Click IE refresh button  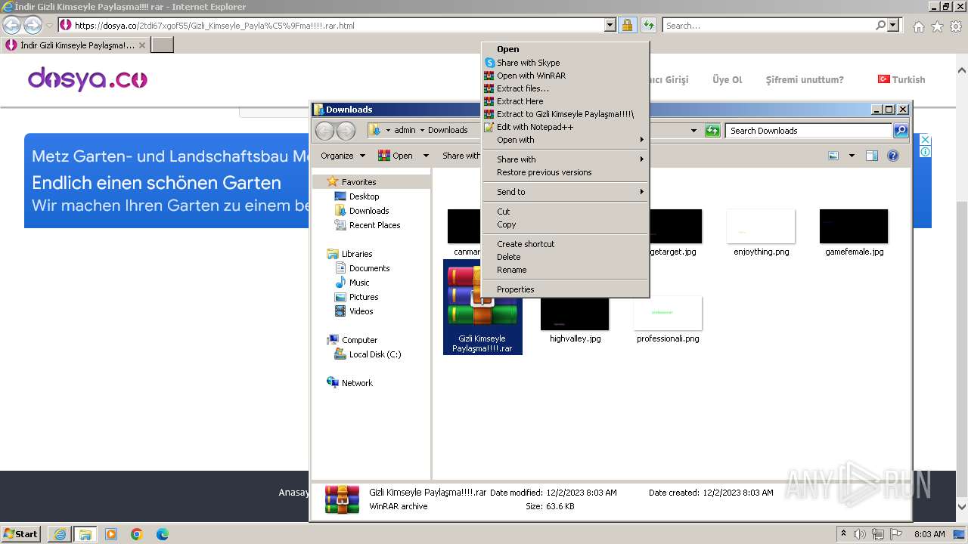(x=648, y=26)
